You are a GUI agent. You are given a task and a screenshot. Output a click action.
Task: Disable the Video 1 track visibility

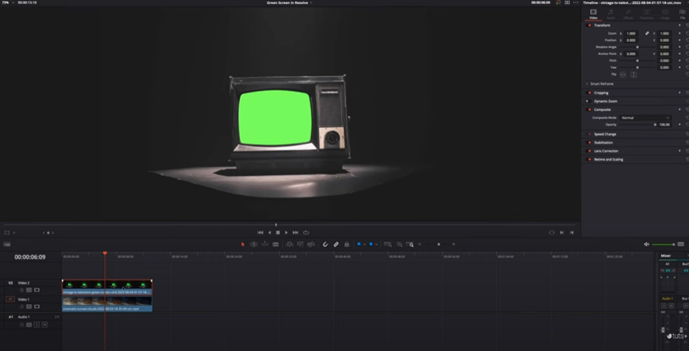[x=37, y=306]
